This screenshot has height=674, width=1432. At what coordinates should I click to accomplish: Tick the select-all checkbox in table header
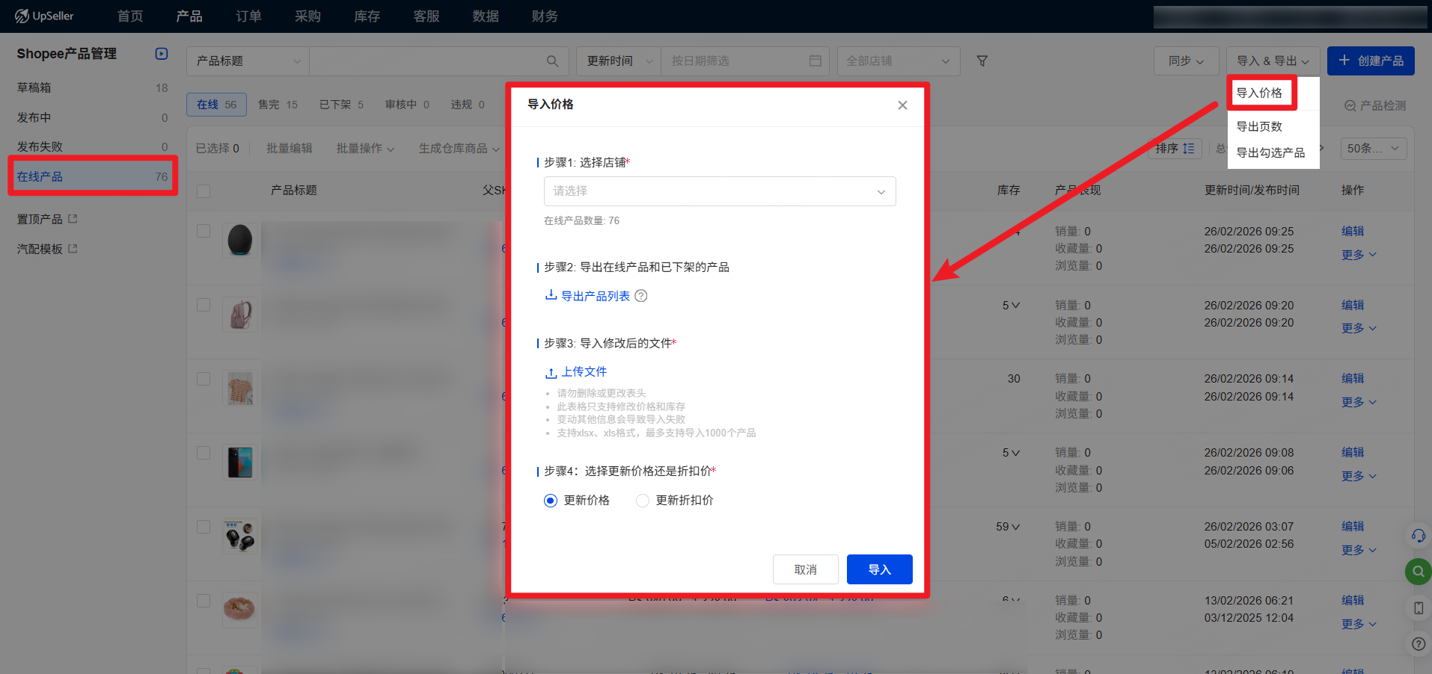tap(204, 191)
